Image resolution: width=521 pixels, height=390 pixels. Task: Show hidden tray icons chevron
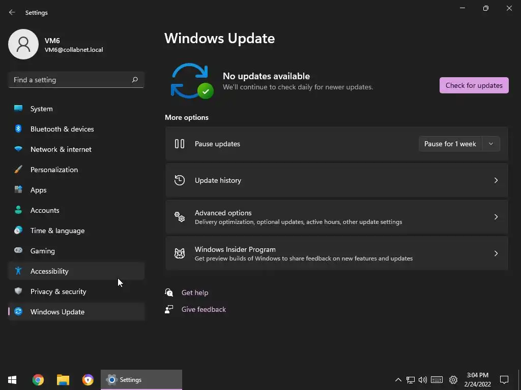point(398,380)
